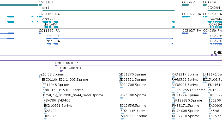This screenshot has height=120, width=222.
Task: Select the CG3927-PA protein glyph
Action: [x=185, y=33]
